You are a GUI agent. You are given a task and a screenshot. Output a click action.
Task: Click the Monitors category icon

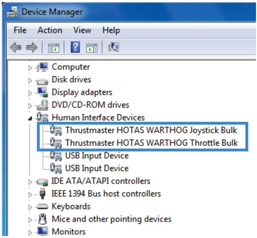42,231
